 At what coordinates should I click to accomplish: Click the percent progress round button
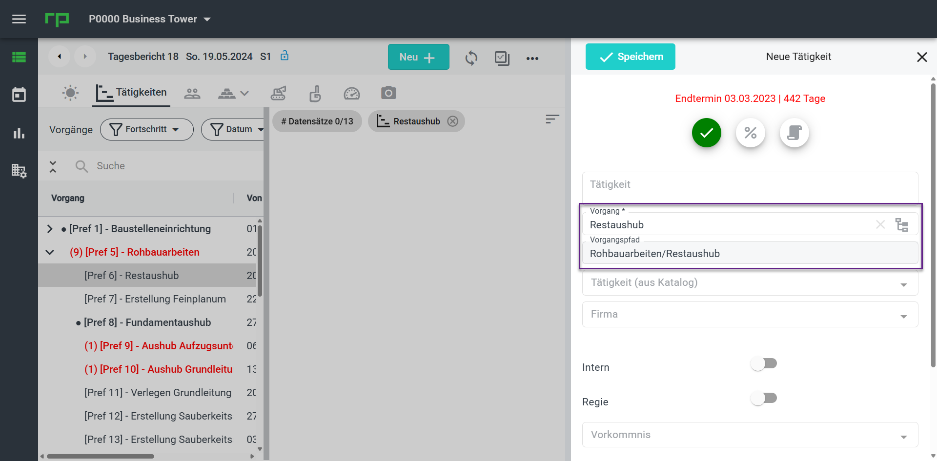coord(751,133)
